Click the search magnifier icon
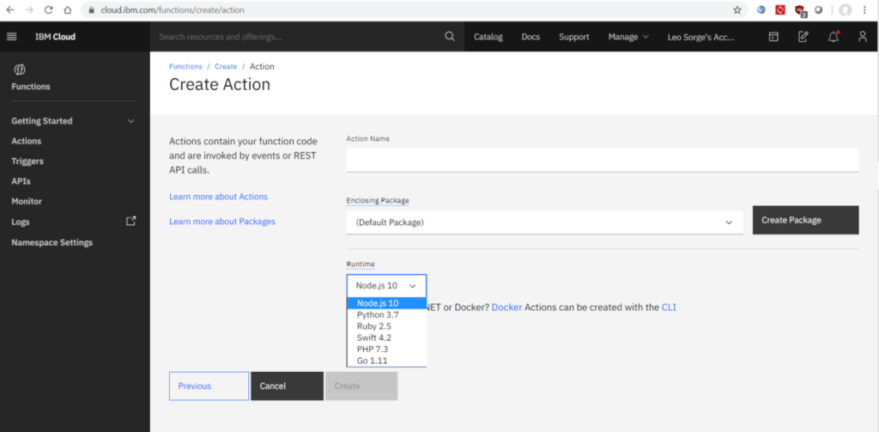The image size is (879, 432). (450, 36)
